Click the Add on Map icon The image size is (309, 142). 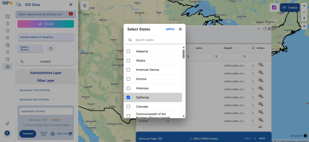coord(53,134)
